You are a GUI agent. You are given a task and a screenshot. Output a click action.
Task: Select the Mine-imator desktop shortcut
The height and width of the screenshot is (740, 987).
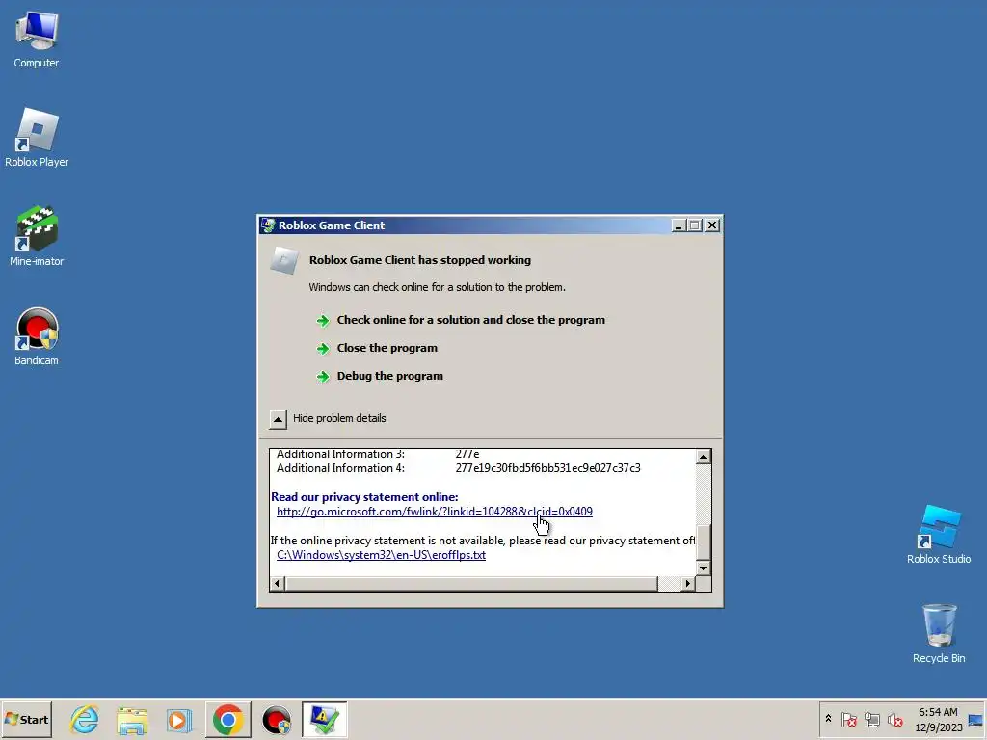37,236
